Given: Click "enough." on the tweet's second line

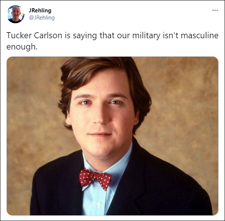Looking at the screenshot, I should pyautogui.click(x=20, y=47).
